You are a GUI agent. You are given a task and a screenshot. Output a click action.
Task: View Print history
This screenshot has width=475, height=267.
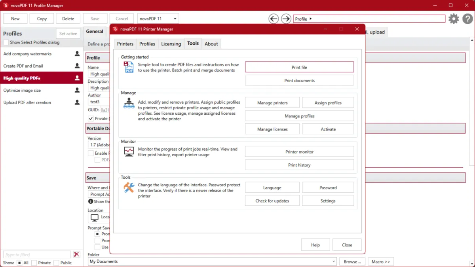(x=299, y=165)
